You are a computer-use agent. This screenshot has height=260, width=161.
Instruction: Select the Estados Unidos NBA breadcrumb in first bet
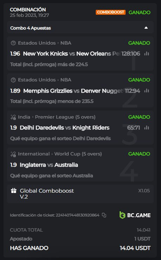point(45,43)
